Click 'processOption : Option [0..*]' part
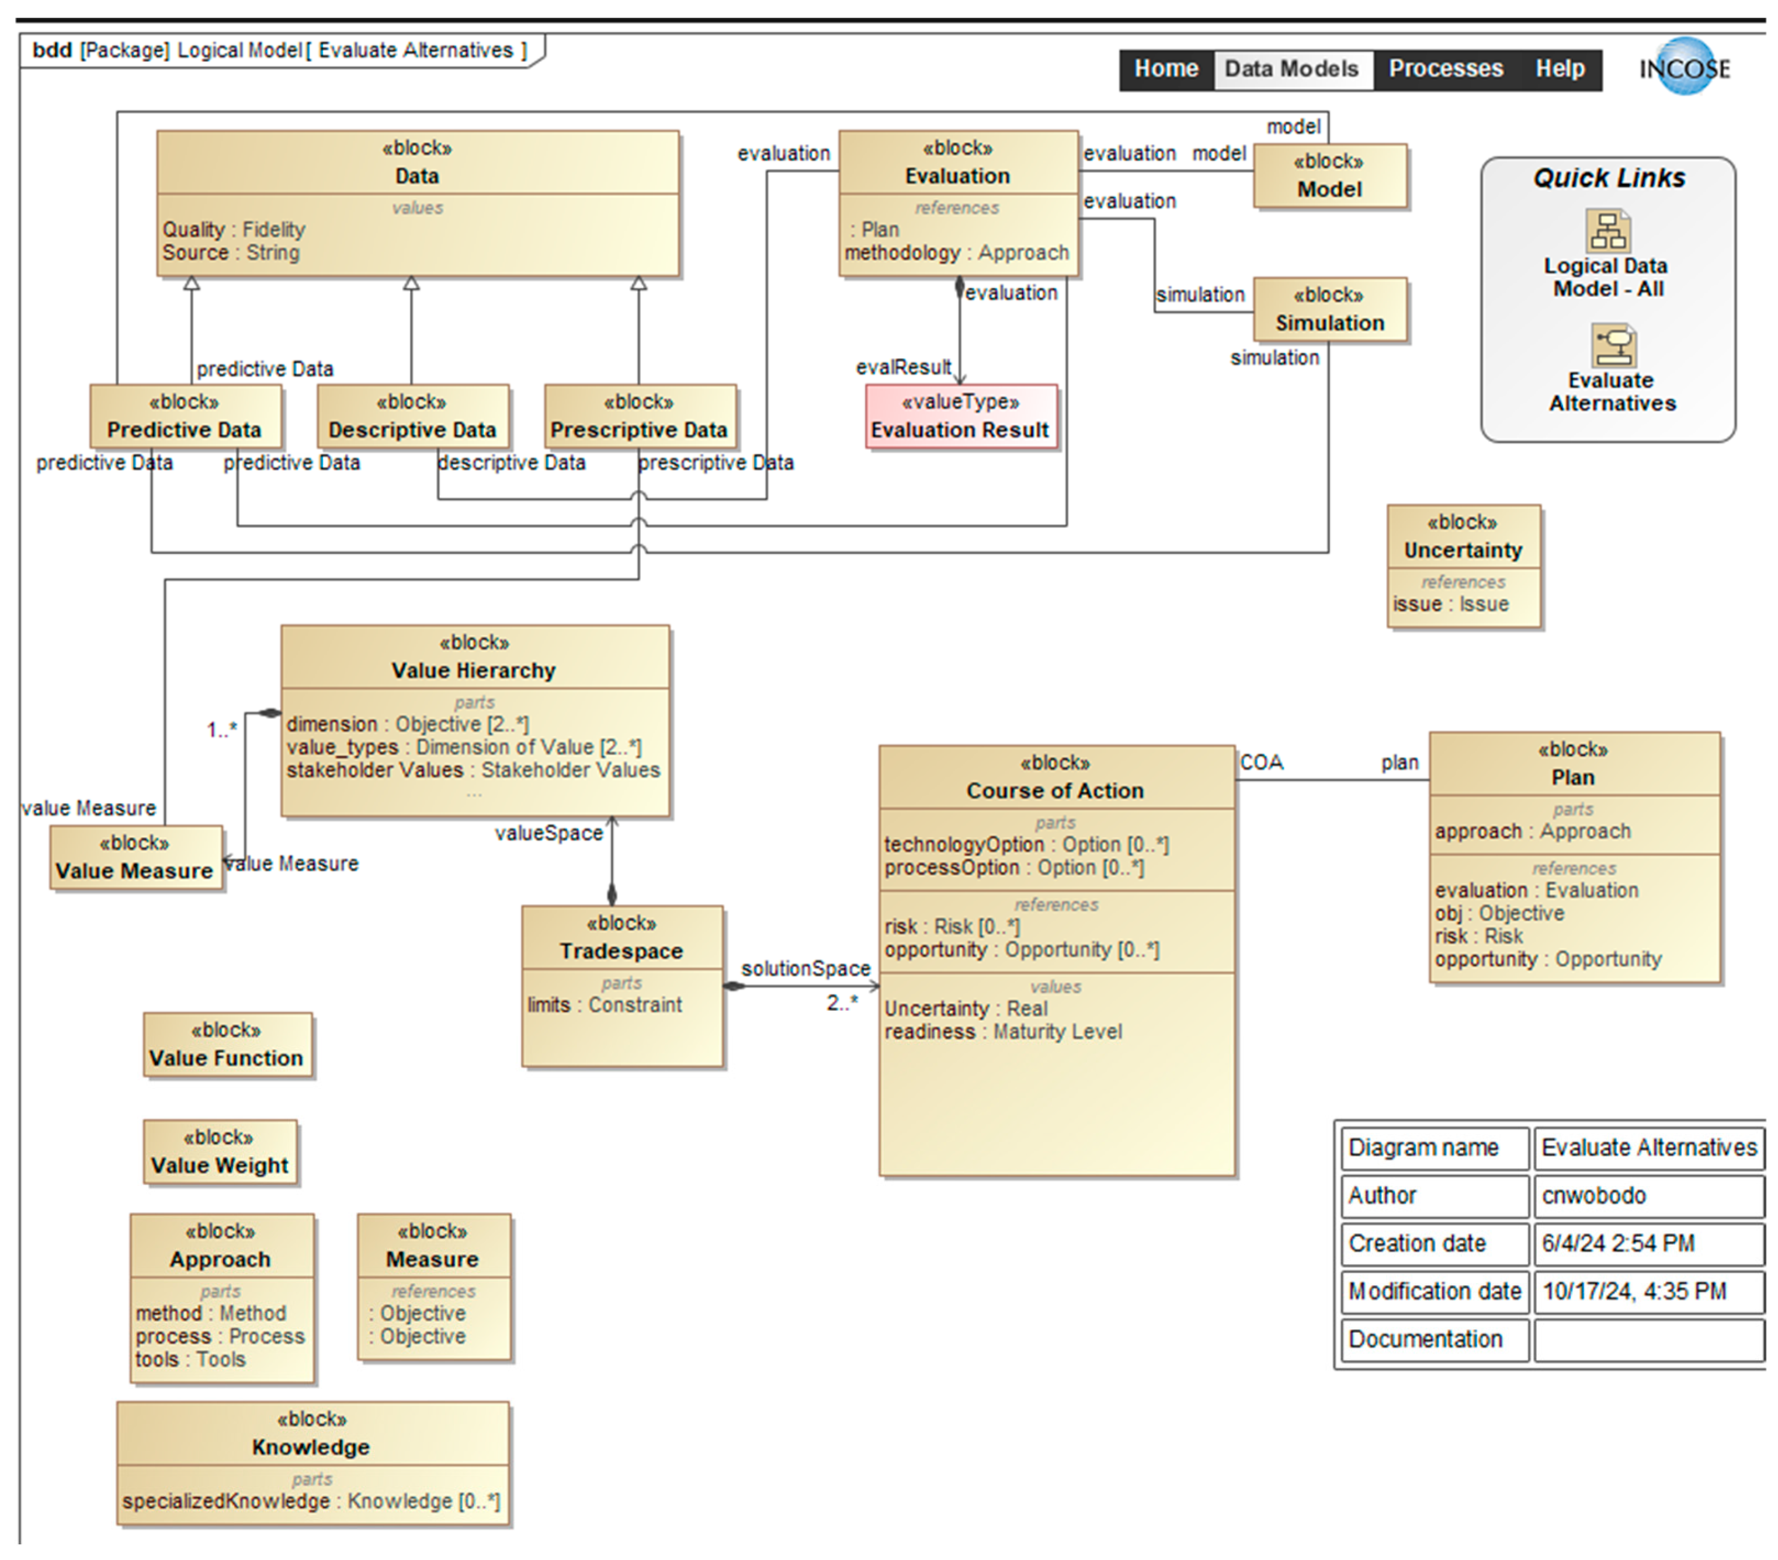The height and width of the screenshot is (1560, 1778). 1014,868
